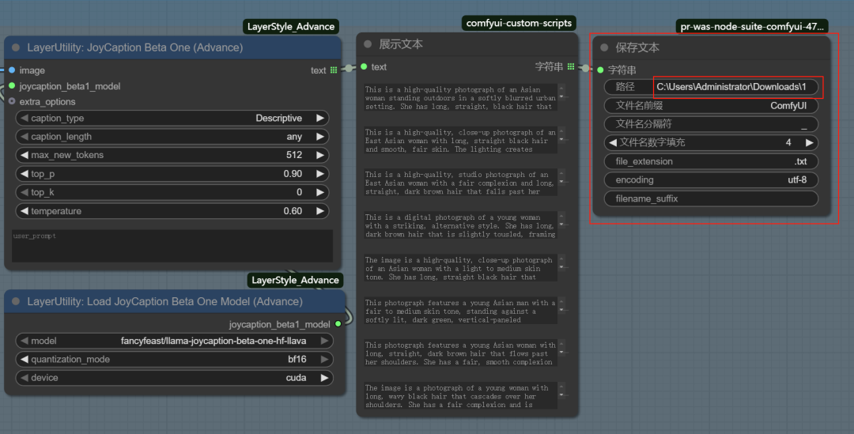Increase top_p with right arrow
854x434 pixels.
pyautogui.click(x=320, y=174)
